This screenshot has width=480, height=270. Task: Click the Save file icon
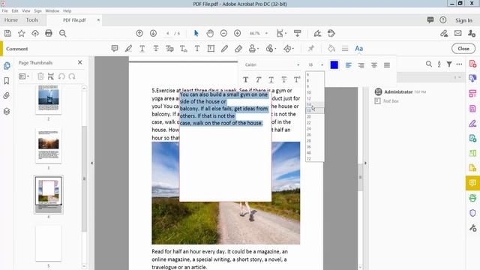click(7, 33)
